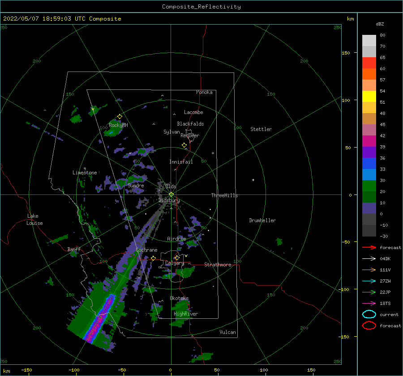Image resolution: width=403 pixels, height=376 pixels.
Task: Click the bright yellow 54 dBZ swatch
Action: click(369, 97)
